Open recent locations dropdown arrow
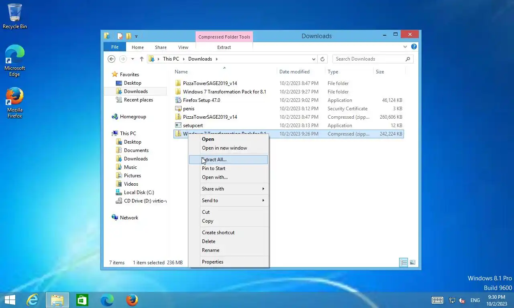The width and height of the screenshot is (514, 308). coord(133,59)
